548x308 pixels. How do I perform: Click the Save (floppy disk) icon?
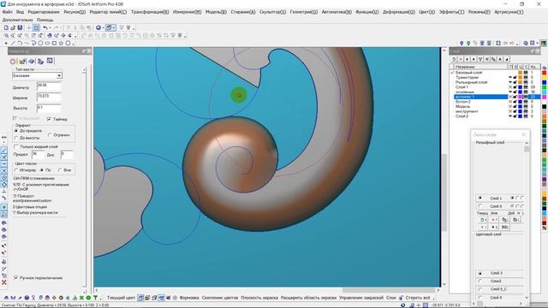[20, 27]
